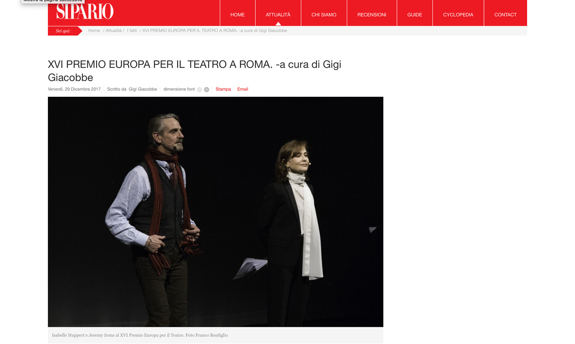Viewport: 575px width, 344px height.
Task: Decrease font size with minus icon
Action: click(199, 90)
